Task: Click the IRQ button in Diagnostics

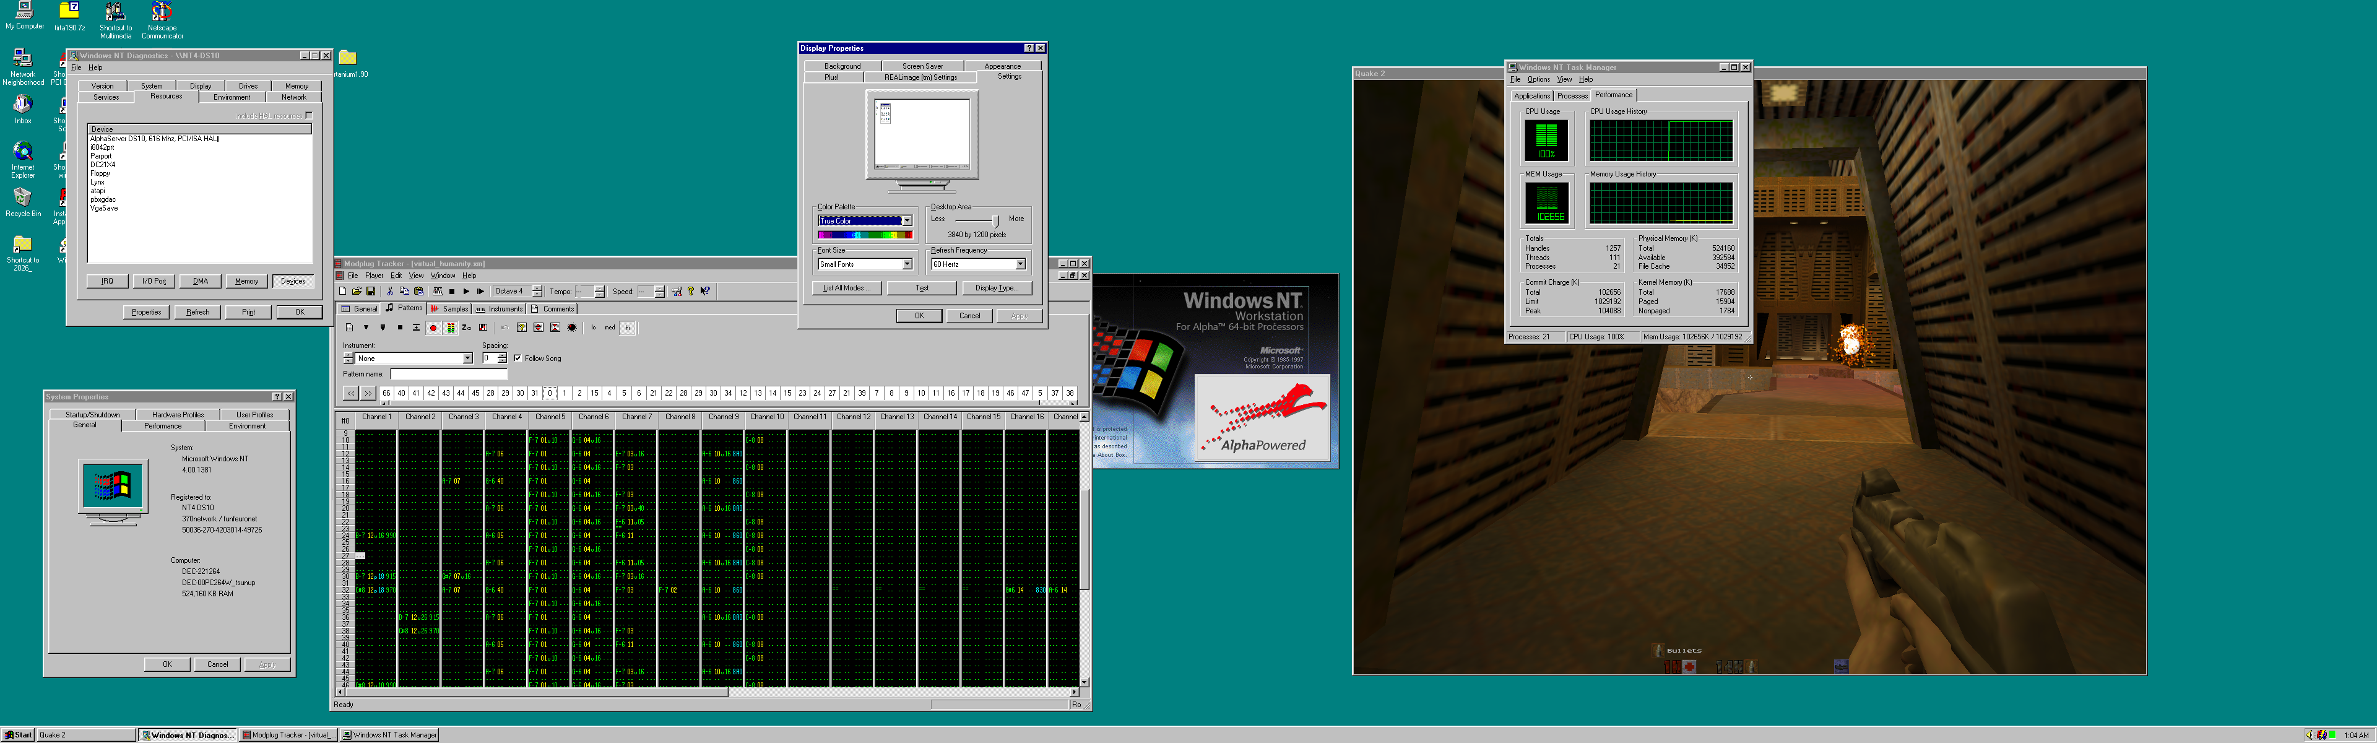Action: click(x=107, y=282)
